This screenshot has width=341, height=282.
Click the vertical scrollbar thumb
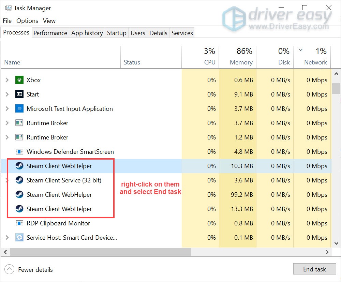pyautogui.click(x=336, y=88)
